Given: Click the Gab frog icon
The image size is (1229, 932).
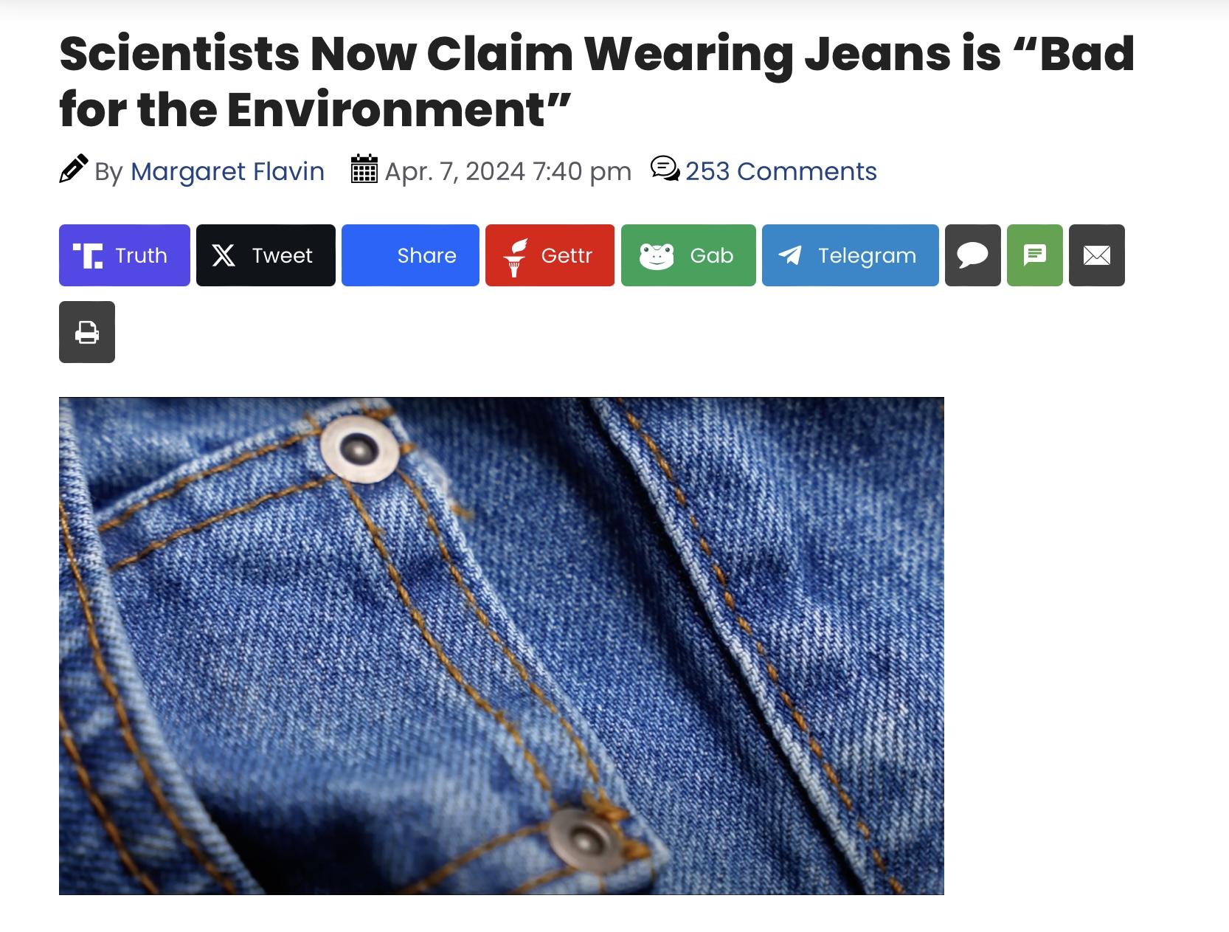Looking at the screenshot, I should tap(657, 256).
